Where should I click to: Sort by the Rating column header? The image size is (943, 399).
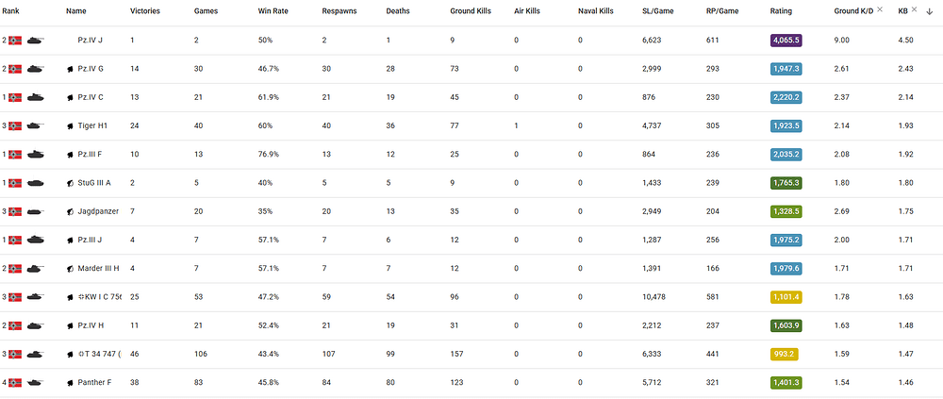click(781, 10)
